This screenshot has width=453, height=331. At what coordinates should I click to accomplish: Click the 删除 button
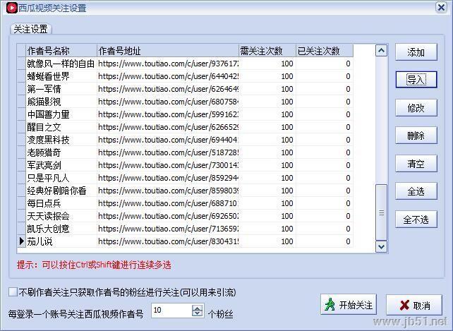(416, 136)
